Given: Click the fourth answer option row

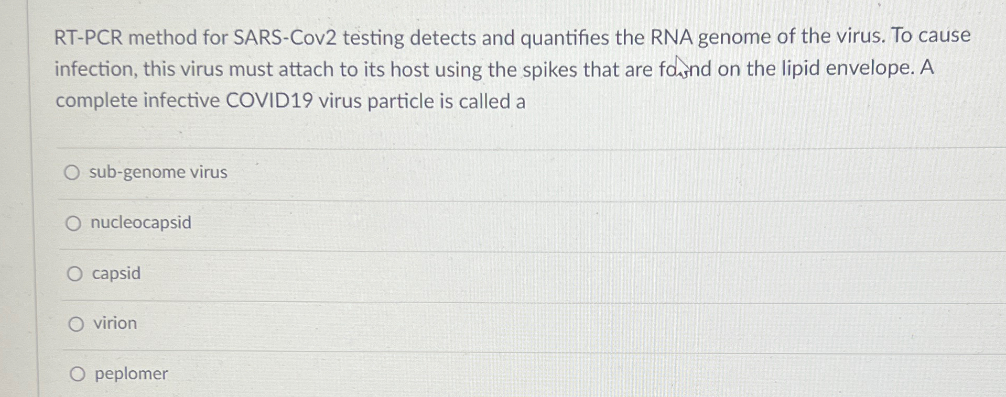Looking at the screenshot, I should (472, 323).
